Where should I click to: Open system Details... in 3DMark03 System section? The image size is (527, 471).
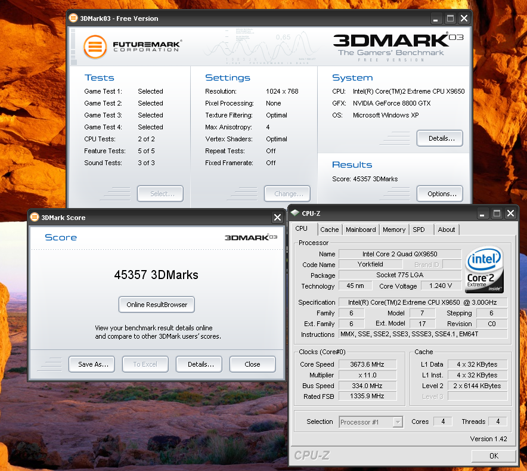pyautogui.click(x=440, y=138)
